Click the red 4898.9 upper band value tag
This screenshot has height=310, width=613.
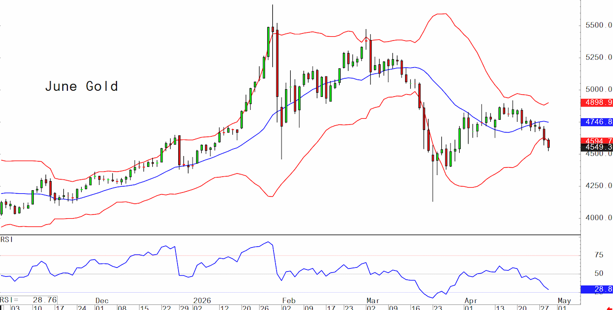597,102
